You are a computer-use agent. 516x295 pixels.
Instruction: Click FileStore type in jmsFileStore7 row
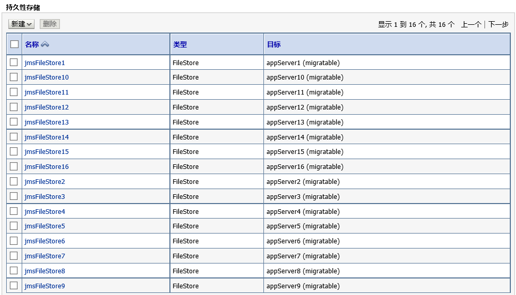tap(185, 256)
